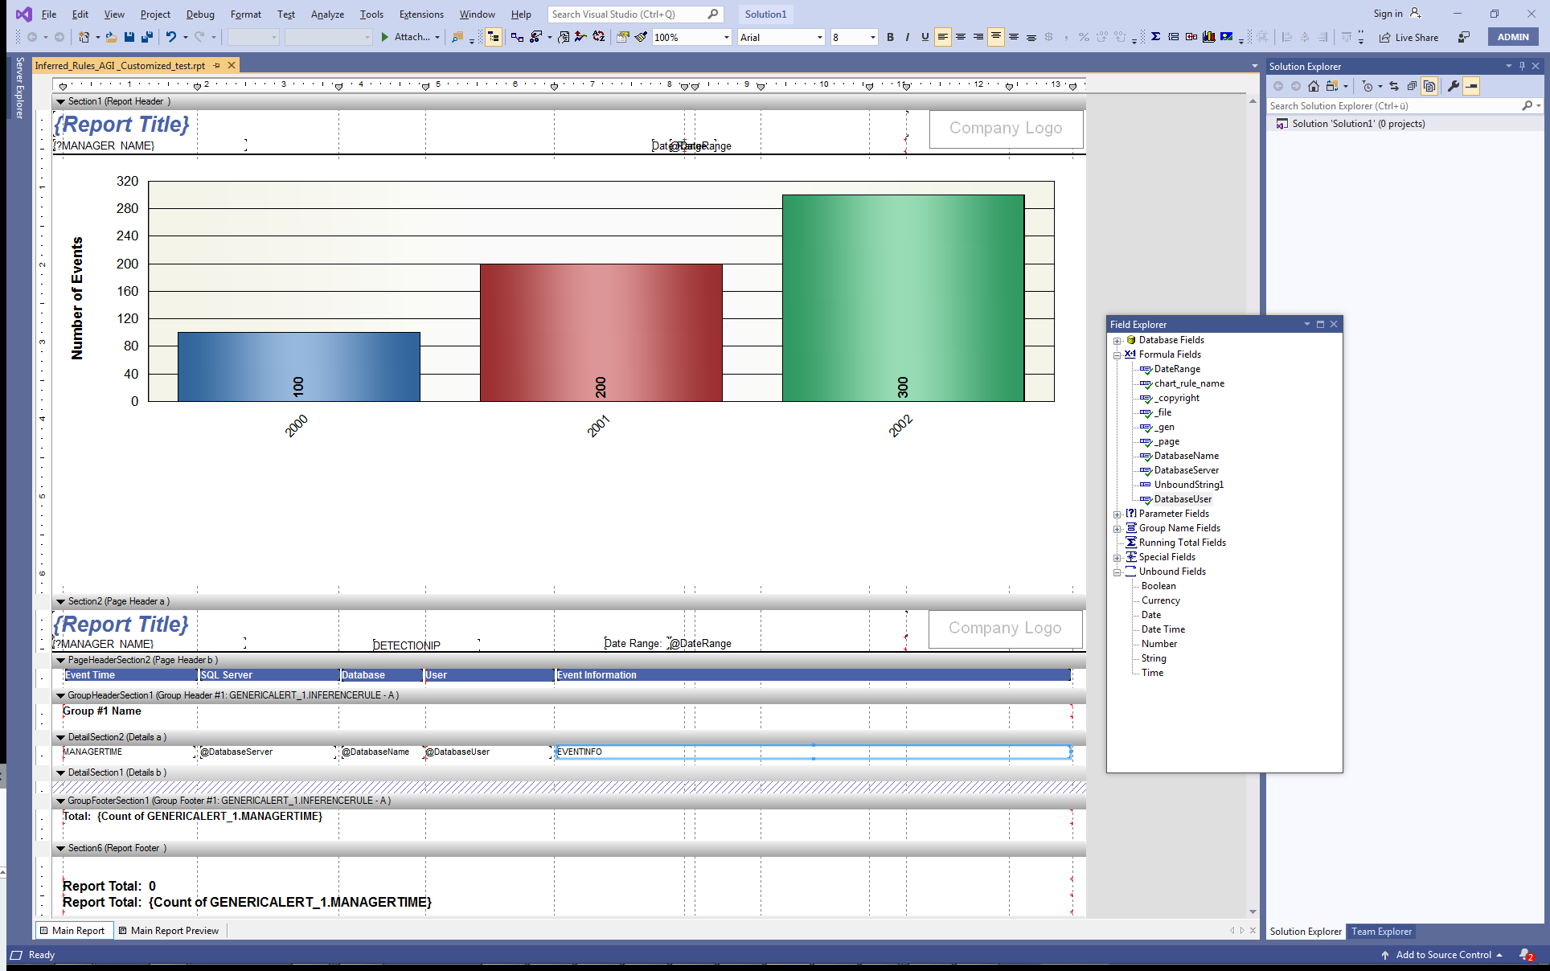The height and width of the screenshot is (971, 1550).
Task: Toggle Underline formatting
Action: pyautogui.click(x=925, y=37)
